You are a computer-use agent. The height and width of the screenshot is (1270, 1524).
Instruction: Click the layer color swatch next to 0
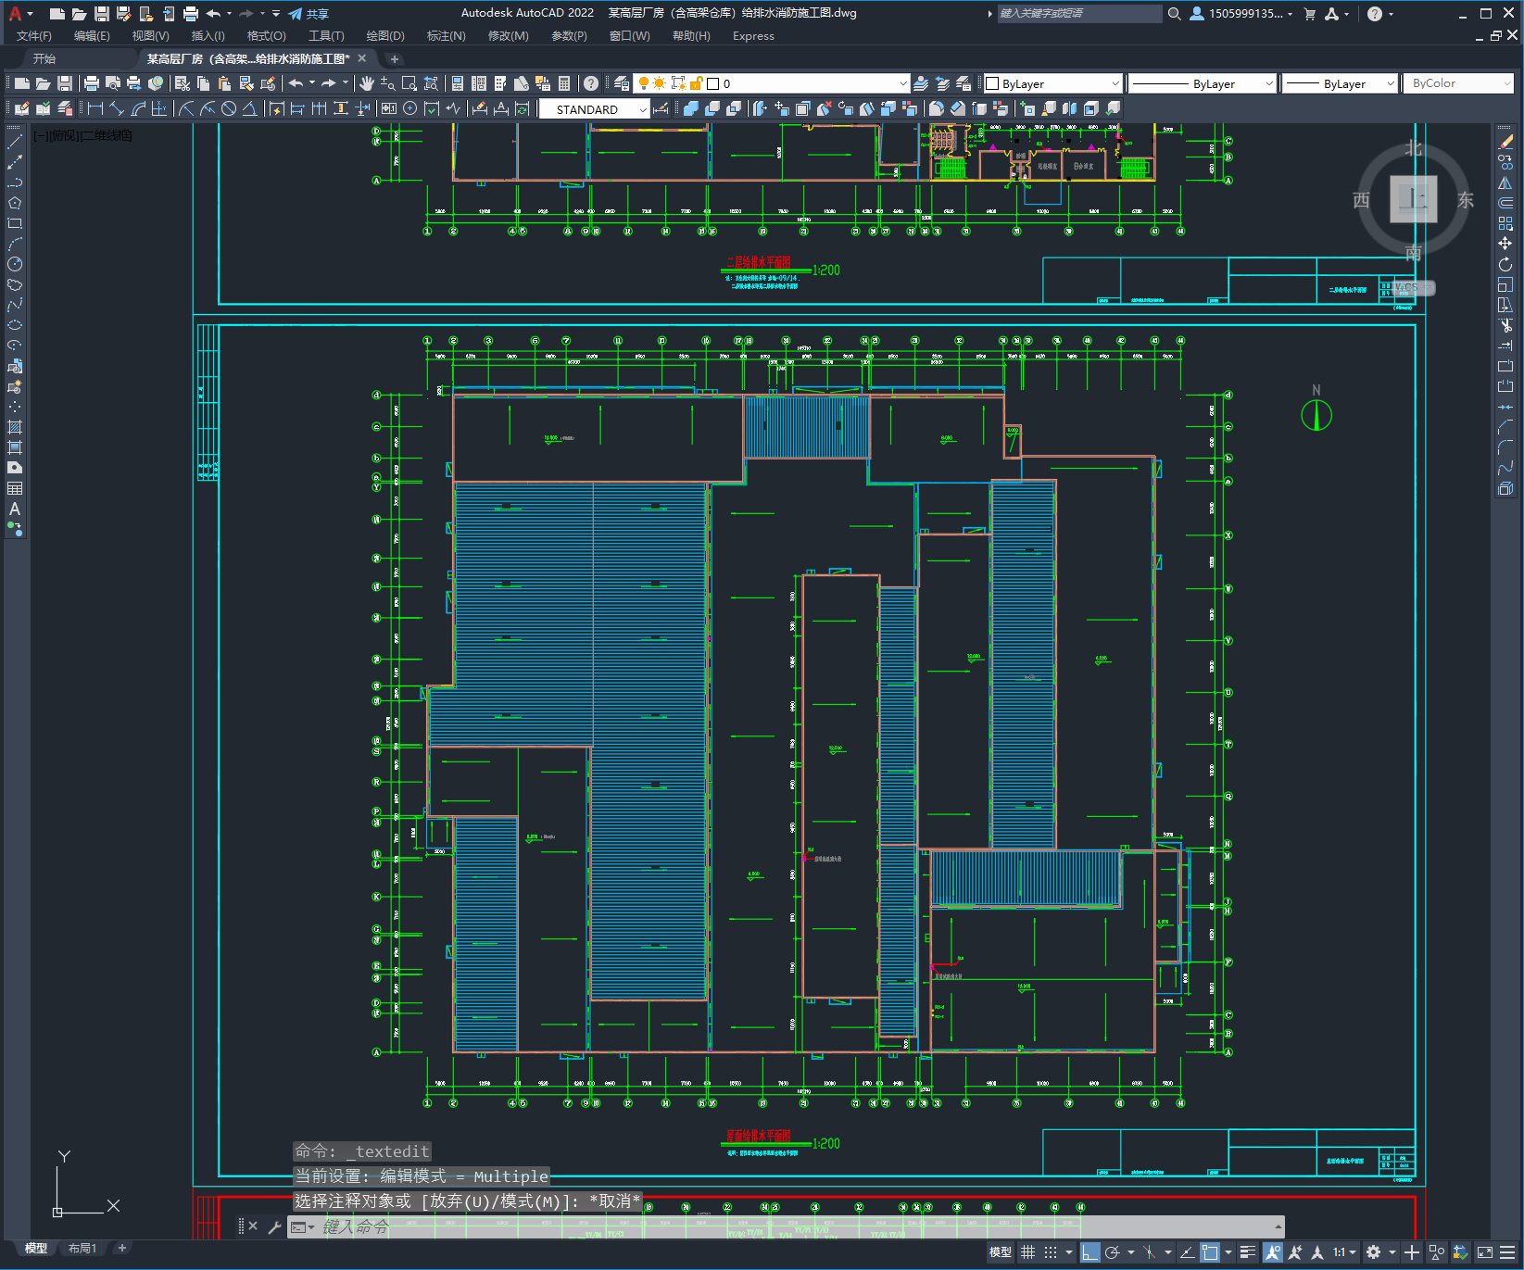[x=713, y=83]
